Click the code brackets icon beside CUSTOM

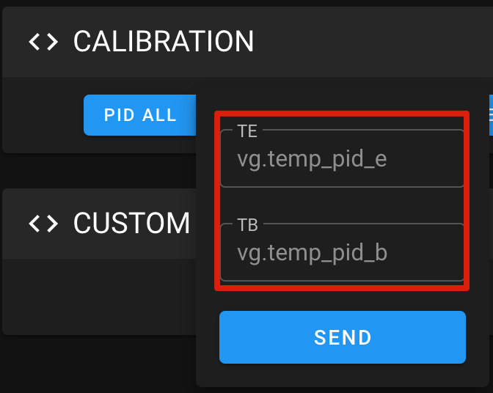(x=43, y=223)
